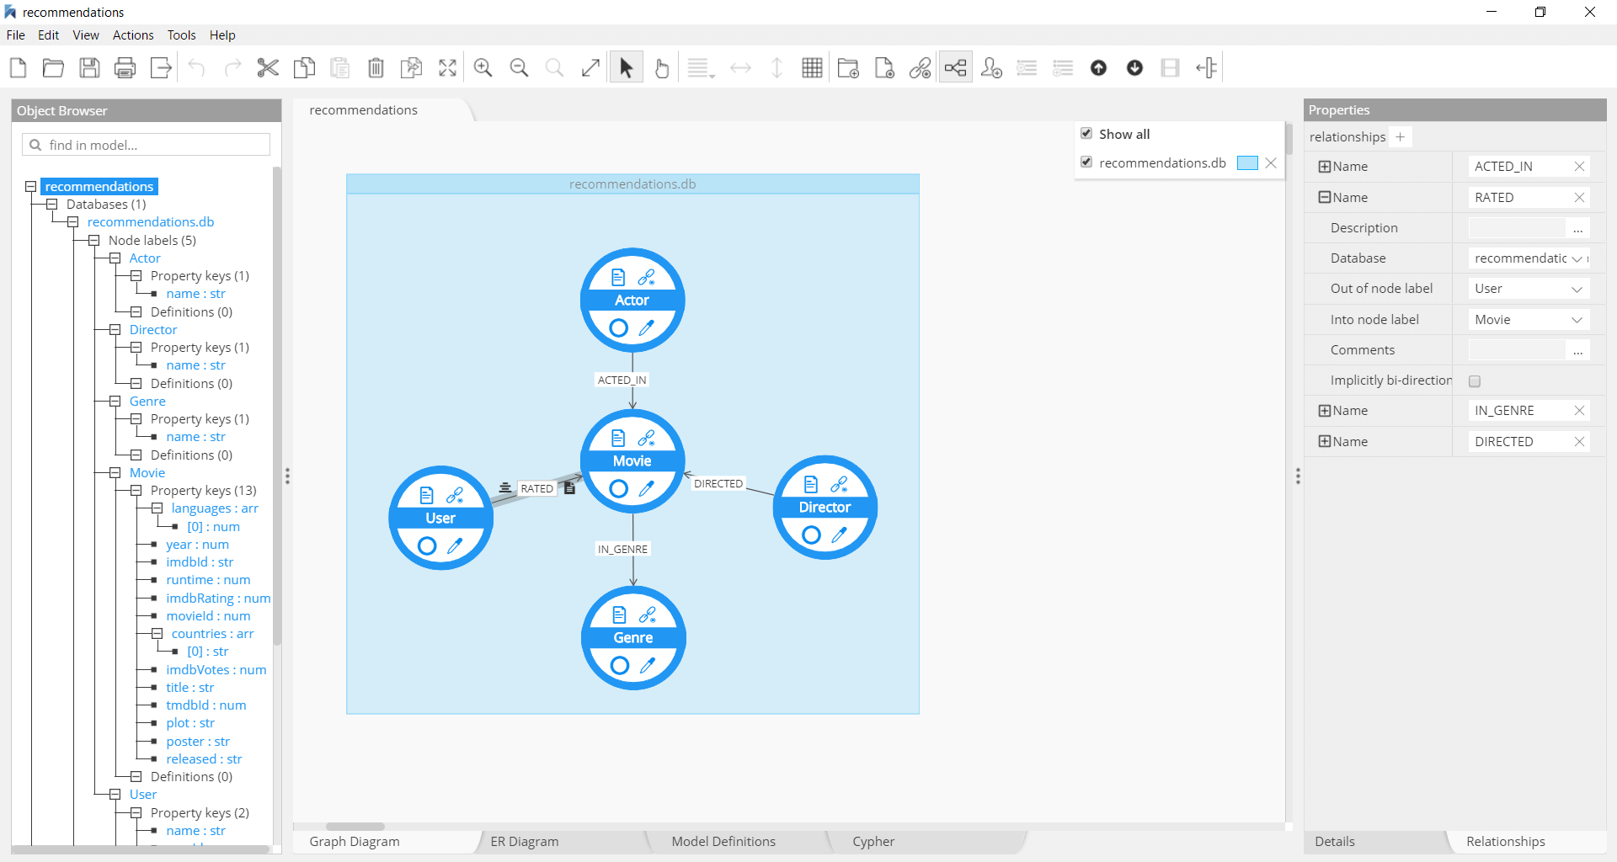Click the up arrow circle toolbar icon

click(x=1098, y=68)
